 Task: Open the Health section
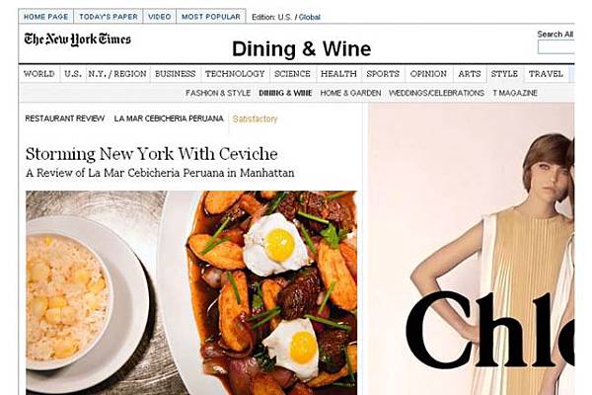[x=338, y=74]
